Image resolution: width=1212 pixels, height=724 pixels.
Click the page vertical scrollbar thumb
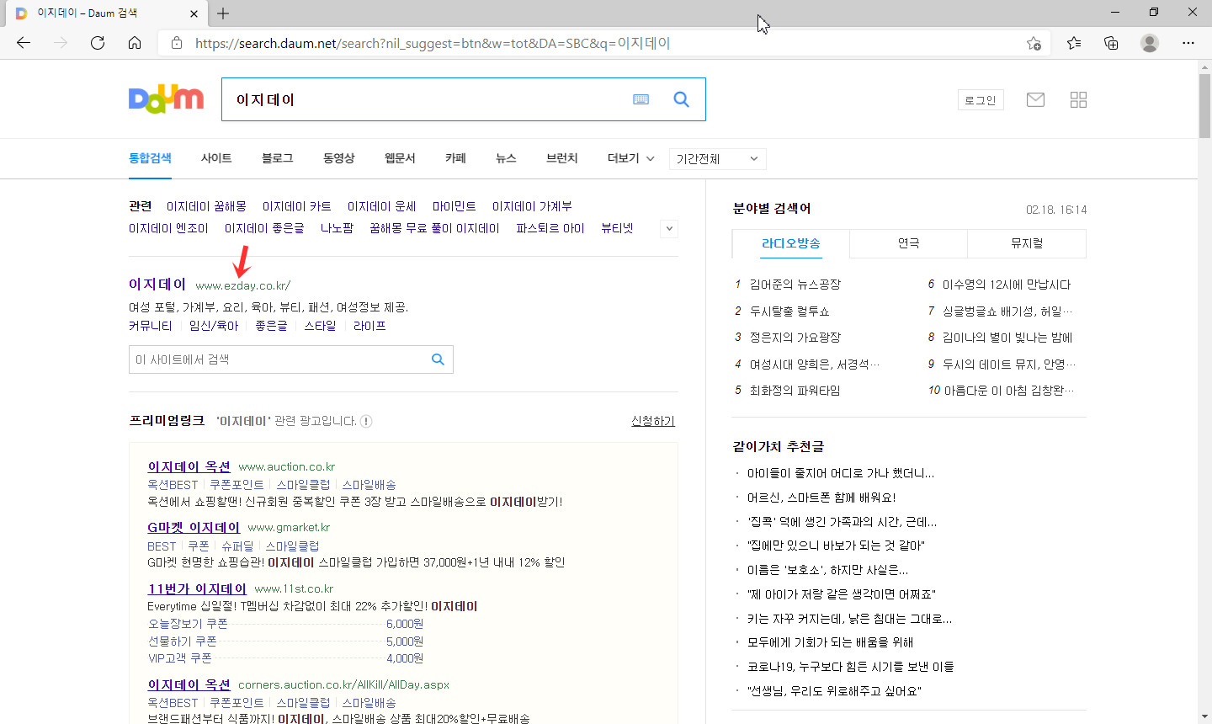[1204, 105]
